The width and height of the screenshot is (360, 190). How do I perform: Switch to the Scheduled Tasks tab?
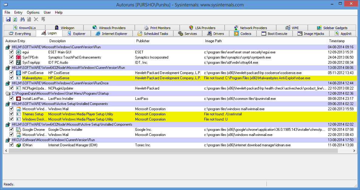(x=155, y=34)
